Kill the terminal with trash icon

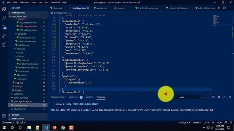(x=219, y=97)
